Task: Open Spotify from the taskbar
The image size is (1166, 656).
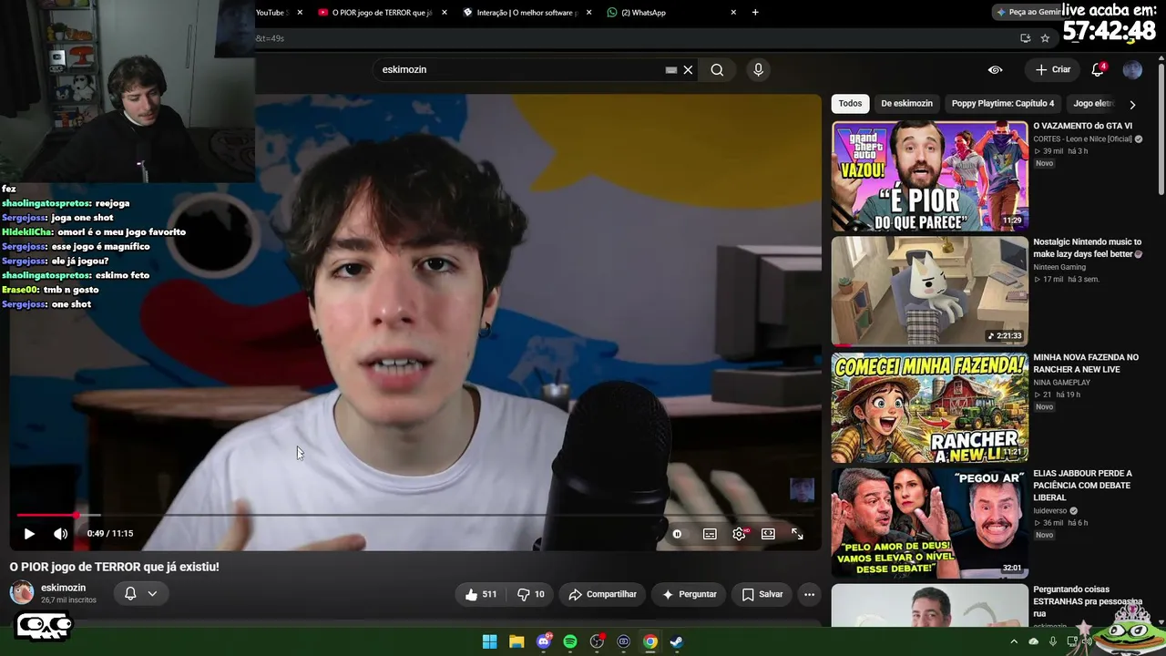Action: [x=570, y=641]
